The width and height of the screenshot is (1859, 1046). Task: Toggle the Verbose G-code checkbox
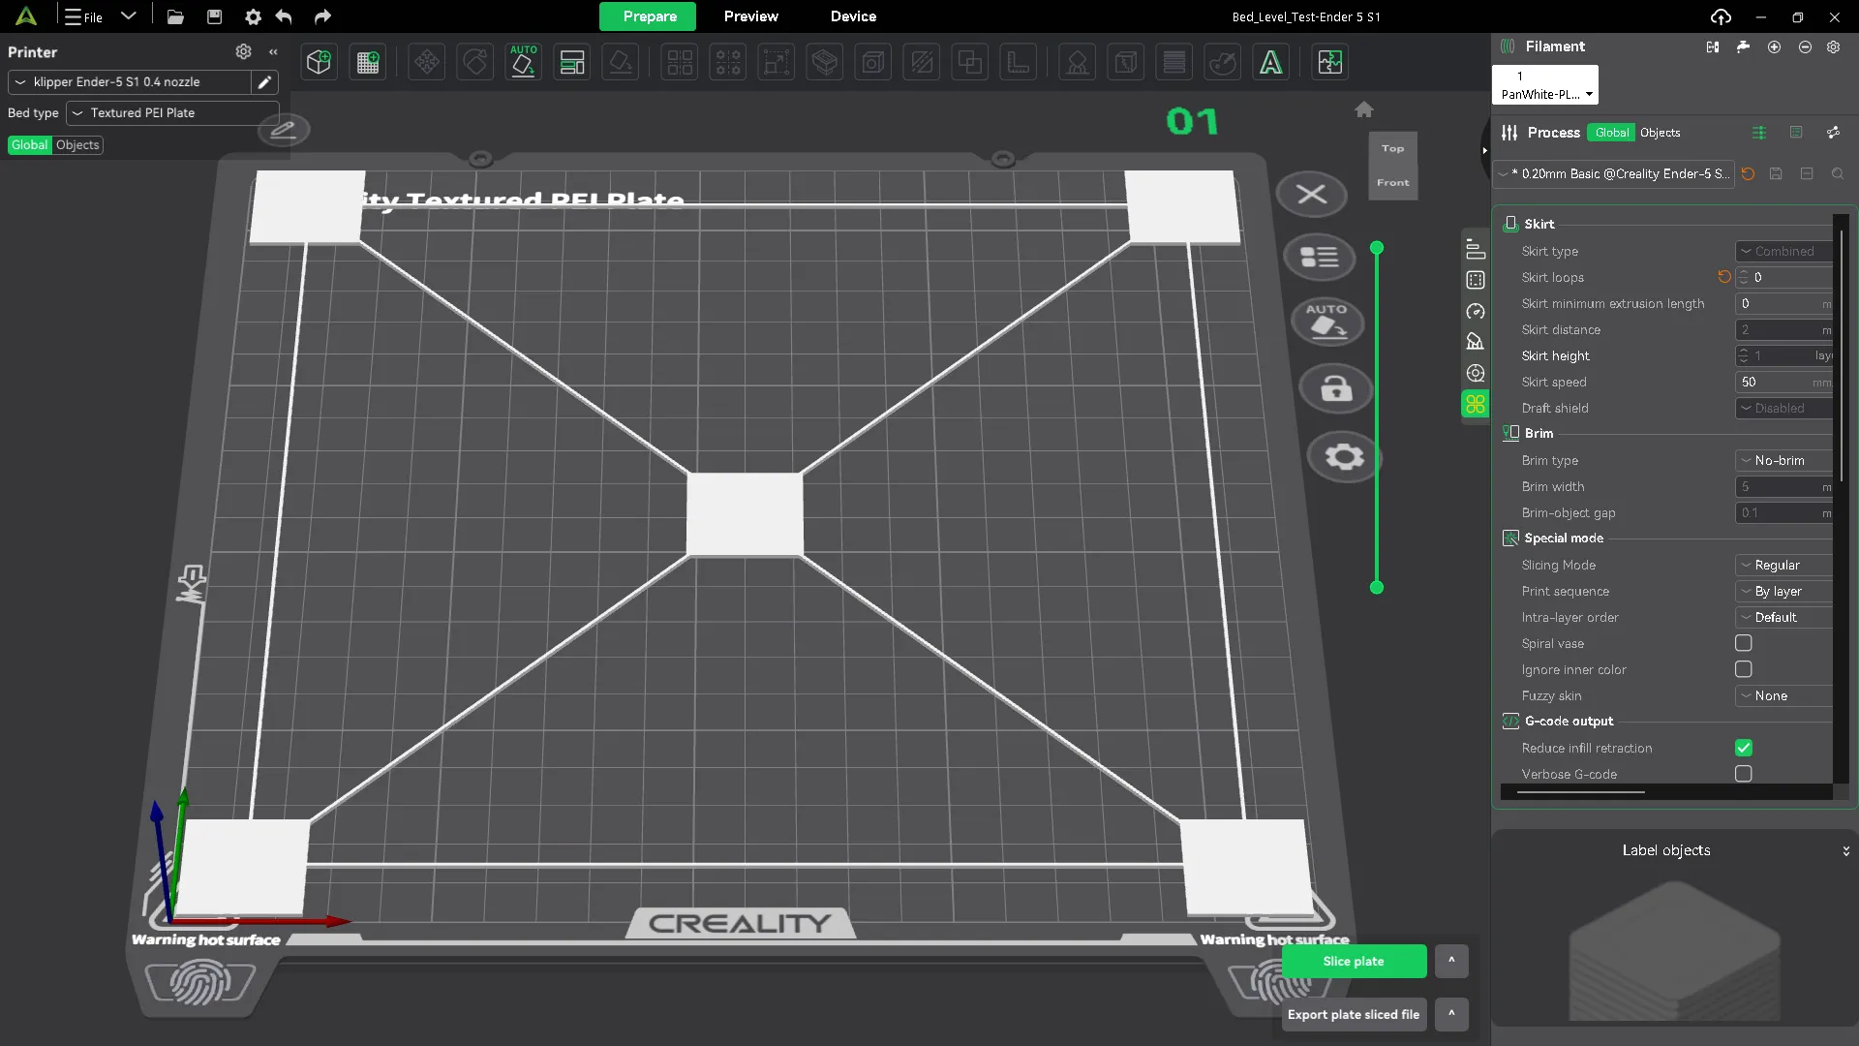pyautogui.click(x=1744, y=774)
